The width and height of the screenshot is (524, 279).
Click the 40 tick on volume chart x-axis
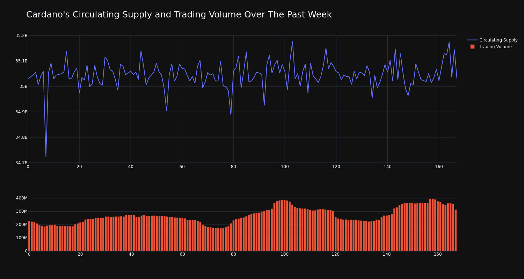[x=131, y=254]
